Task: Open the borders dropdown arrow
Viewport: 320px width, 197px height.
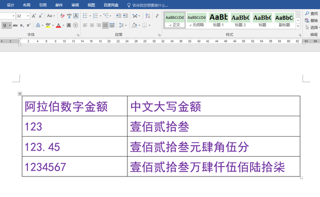Action: click(x=149, y=25)
